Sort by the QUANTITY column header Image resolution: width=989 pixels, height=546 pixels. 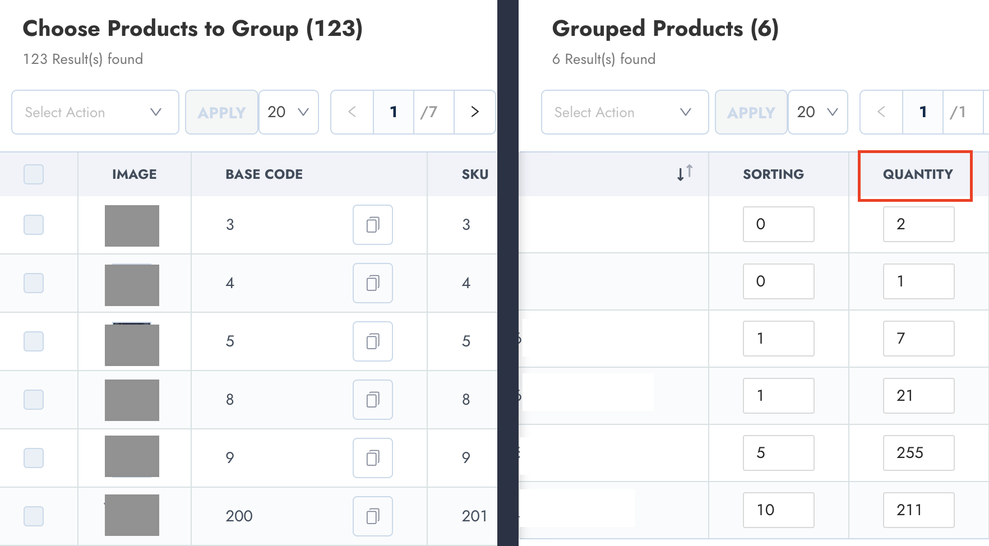pos(917,174)
